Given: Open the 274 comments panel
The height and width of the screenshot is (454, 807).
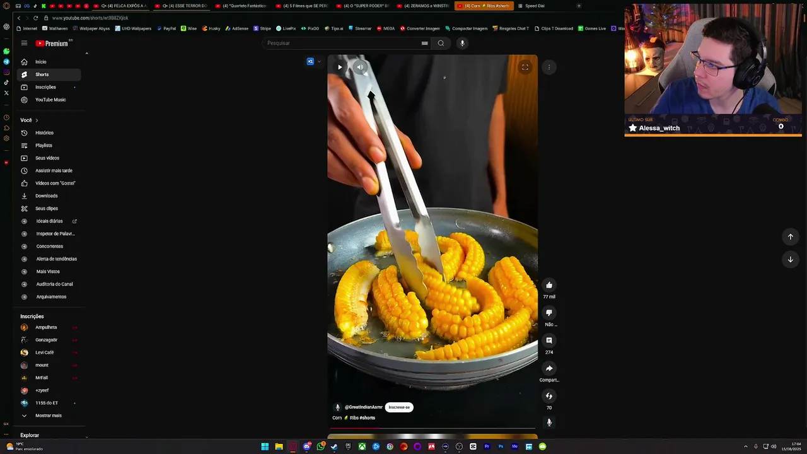Looking at the screenshot, I should click(x=549, y=340).
